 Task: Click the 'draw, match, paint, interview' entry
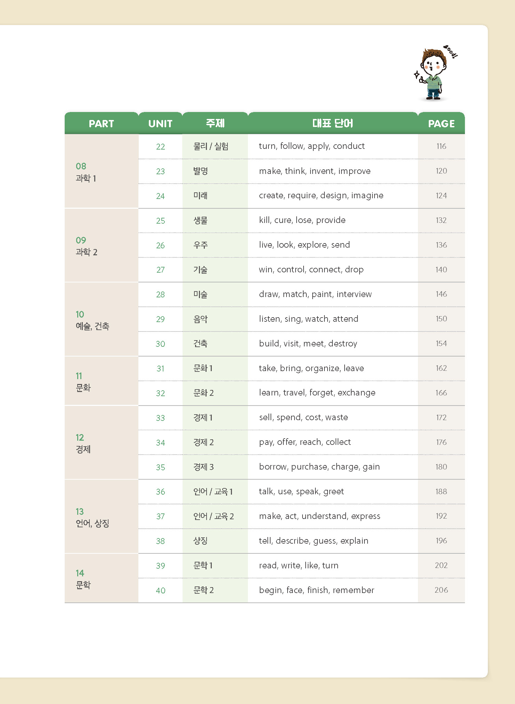(x=315, y=294)
